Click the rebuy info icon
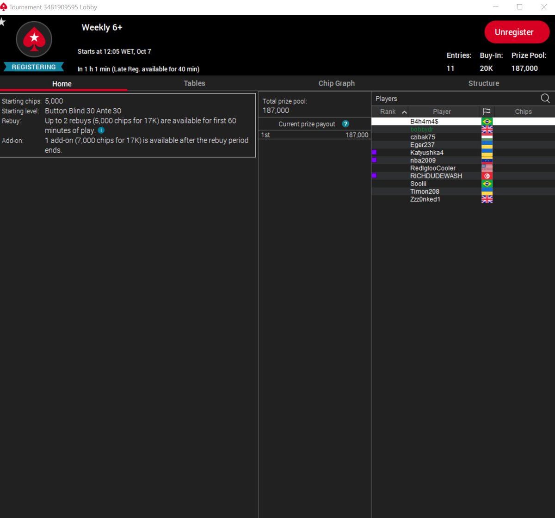The height and width of the screenshot is (518, 555). [101, 130]
